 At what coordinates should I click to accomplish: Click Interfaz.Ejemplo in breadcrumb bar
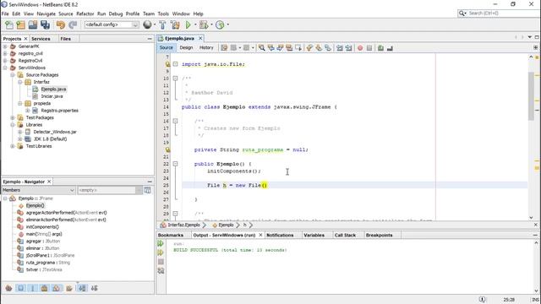[184, 225]
